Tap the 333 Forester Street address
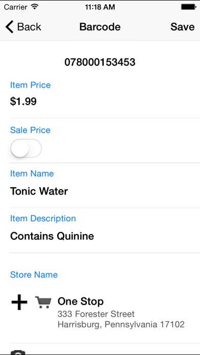This screenshot has width=200, height=355. coord(96,314)
